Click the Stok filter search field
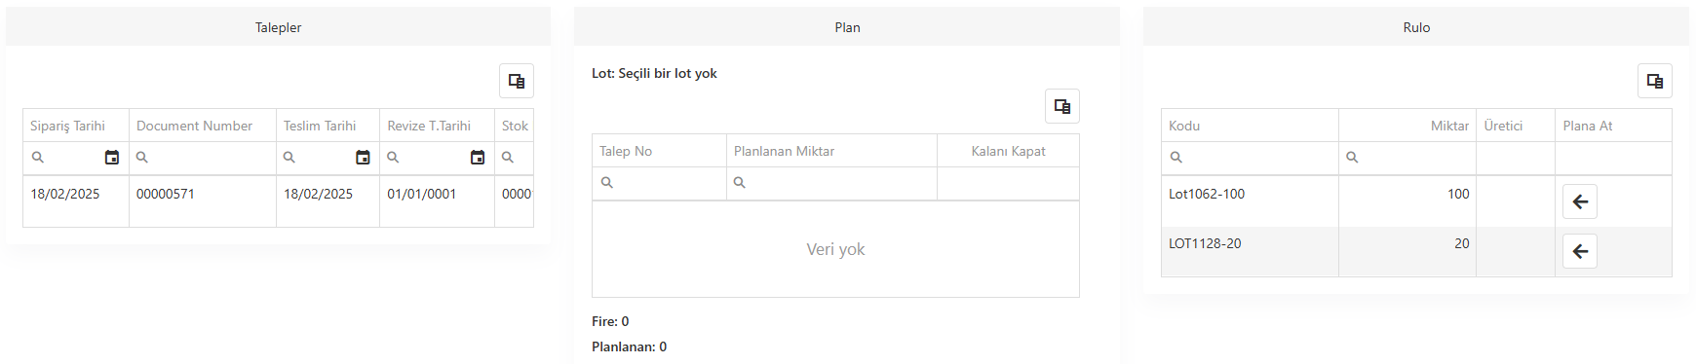This screenshot has width=1696, height=364. click(x=515, y=158)
